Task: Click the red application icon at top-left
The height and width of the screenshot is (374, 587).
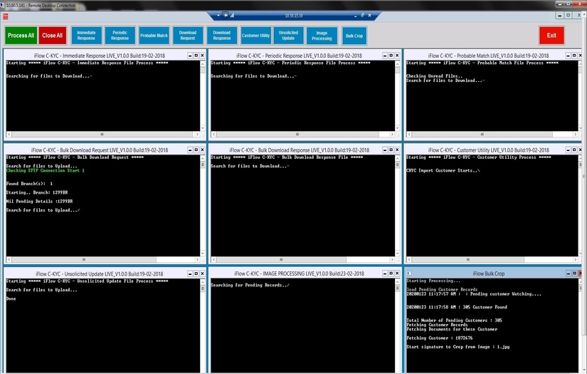Action: [x=5, y=16]
